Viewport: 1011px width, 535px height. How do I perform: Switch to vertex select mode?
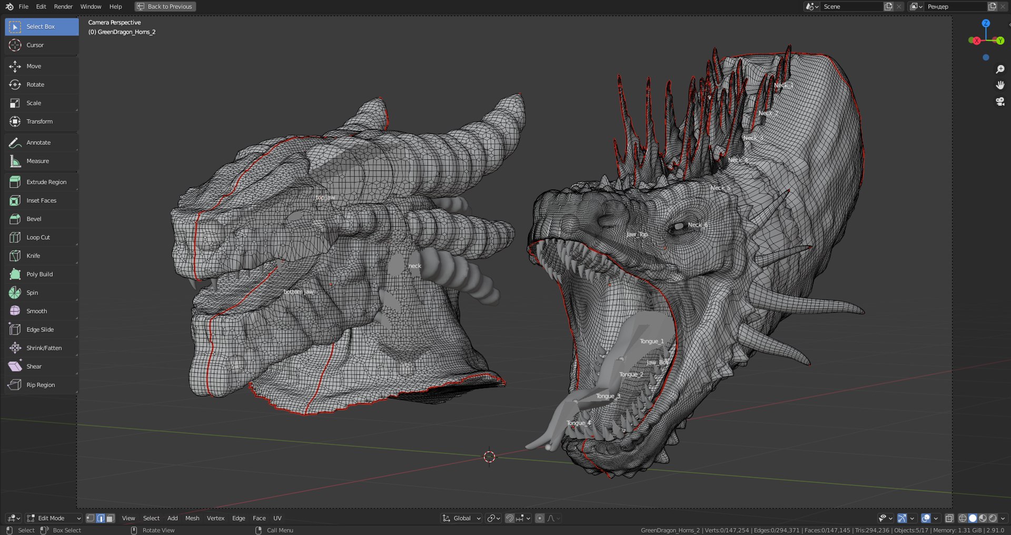[91, 518]
